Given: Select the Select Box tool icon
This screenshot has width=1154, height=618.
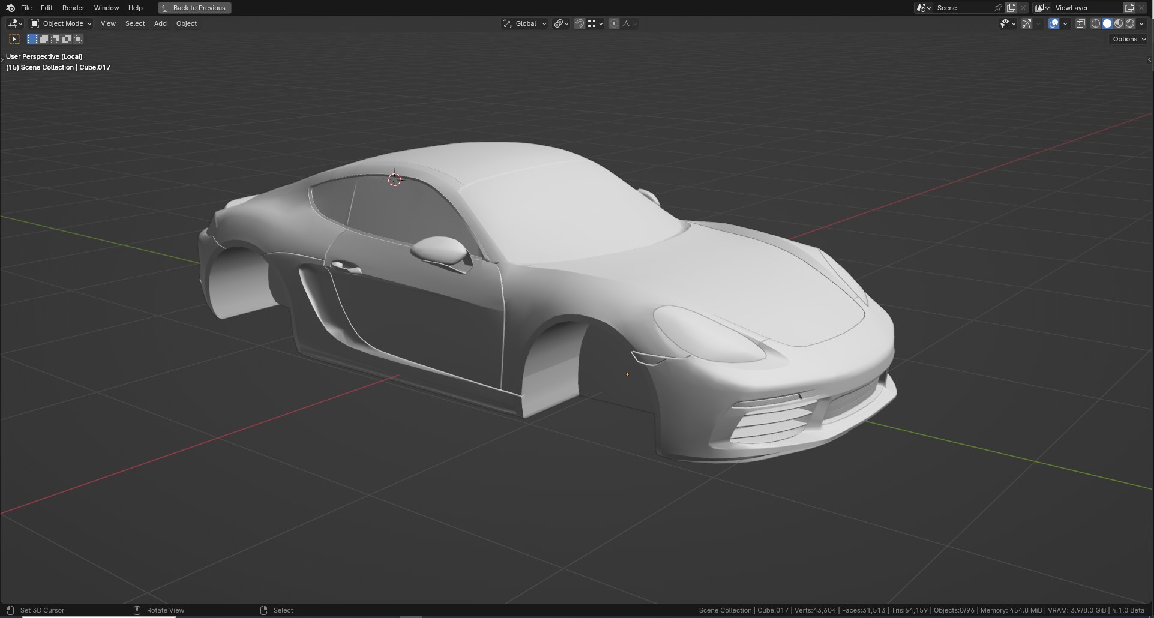Looking at the screenshot, I should pos(14,39).
